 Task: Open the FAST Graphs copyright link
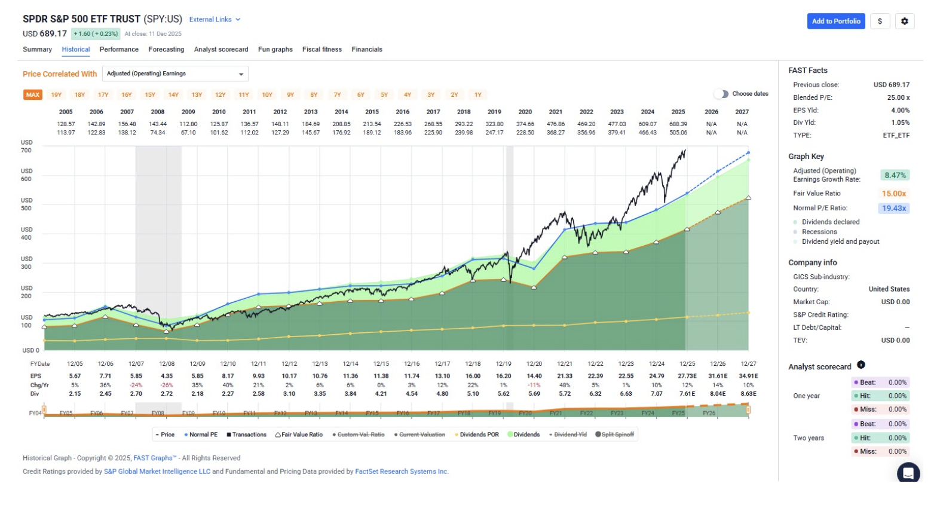tap(155, 458)
